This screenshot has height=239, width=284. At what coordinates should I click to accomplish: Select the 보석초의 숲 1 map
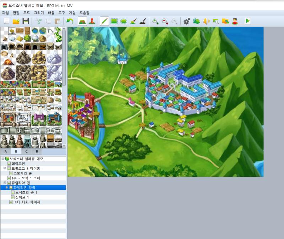point(26,192)
